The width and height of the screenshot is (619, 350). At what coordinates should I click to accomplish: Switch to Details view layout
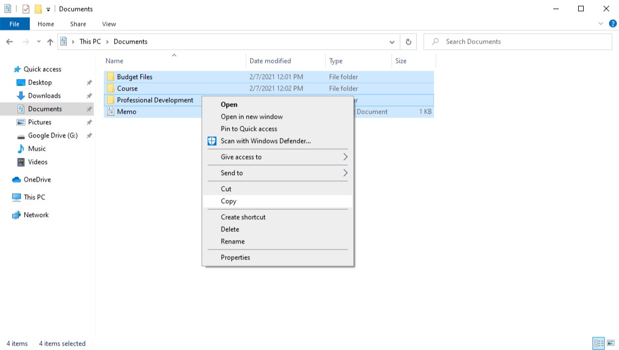(x=599, y=343)
